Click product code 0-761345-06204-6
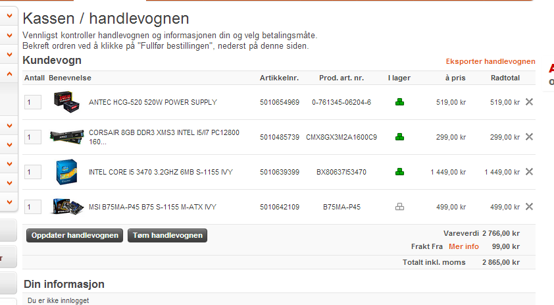Viewport: 554px width, 305px height. pyautogui.click(x=341, y=102)
